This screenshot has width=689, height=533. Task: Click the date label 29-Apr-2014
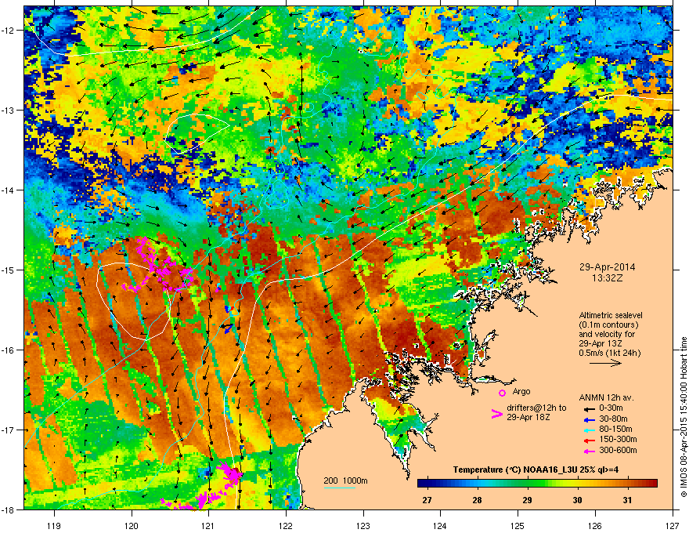click(607, 267)
